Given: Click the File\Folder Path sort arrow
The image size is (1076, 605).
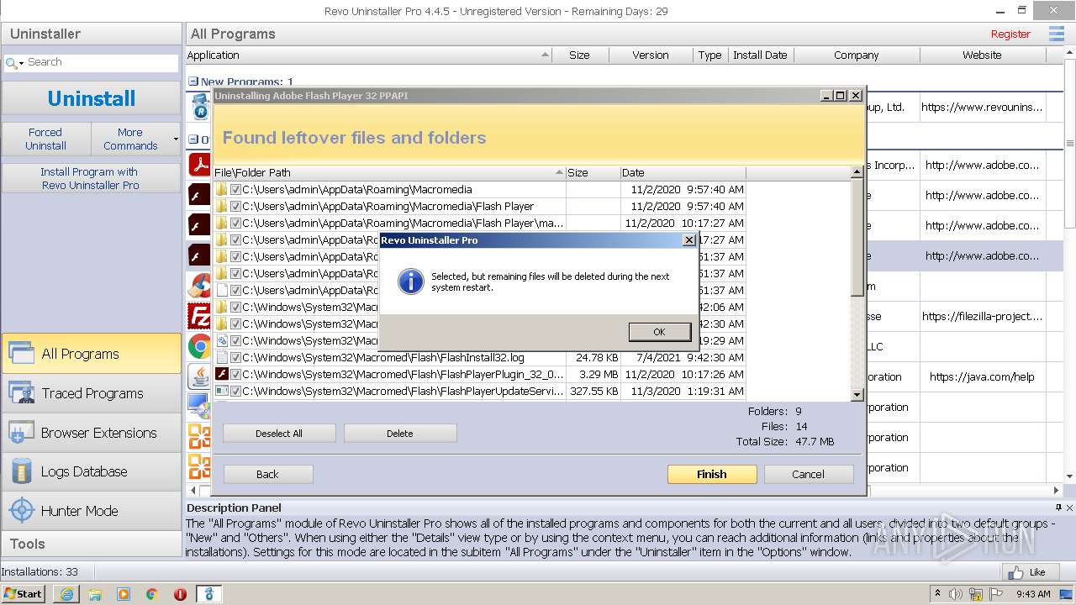Looking at the screenshot, I should 560,172.
